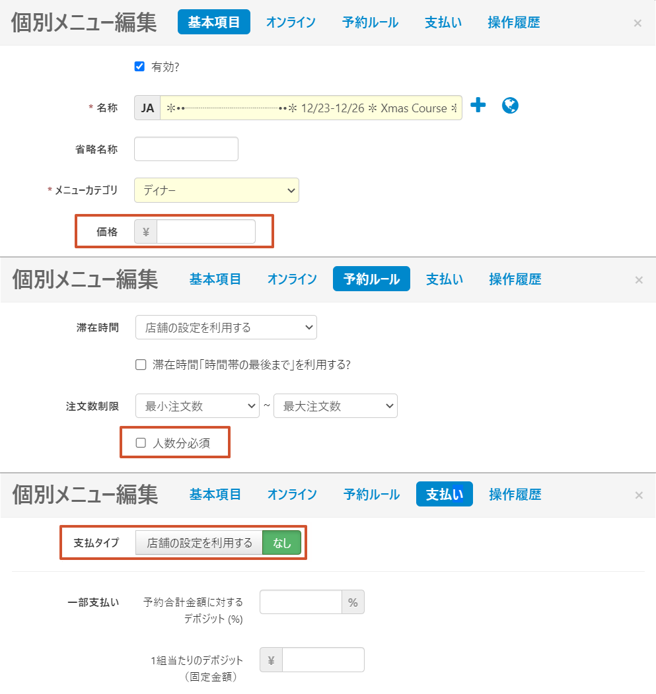Select 店舗の設定を利用する for 支払タイプ
This screenshot has height=694, width=656.
pos(199,543)
